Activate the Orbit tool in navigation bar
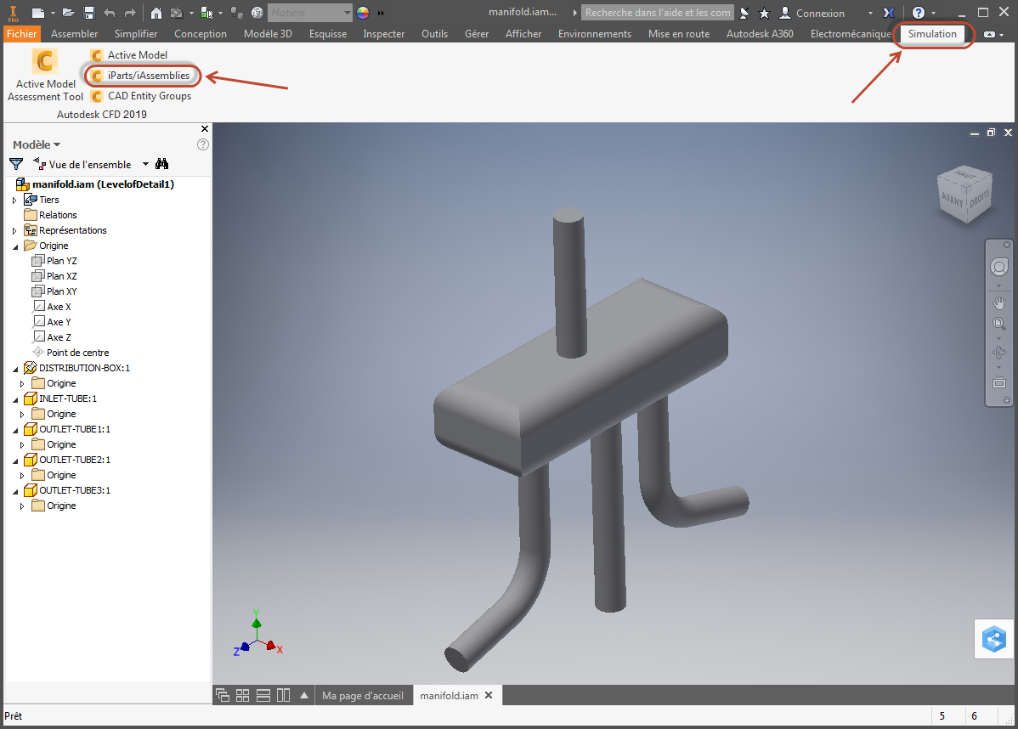The image size is (1018, 729). point(998,353)
